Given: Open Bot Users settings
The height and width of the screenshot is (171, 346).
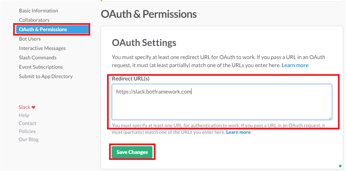Looking at the screenshot, I should [x=30, y=39].
